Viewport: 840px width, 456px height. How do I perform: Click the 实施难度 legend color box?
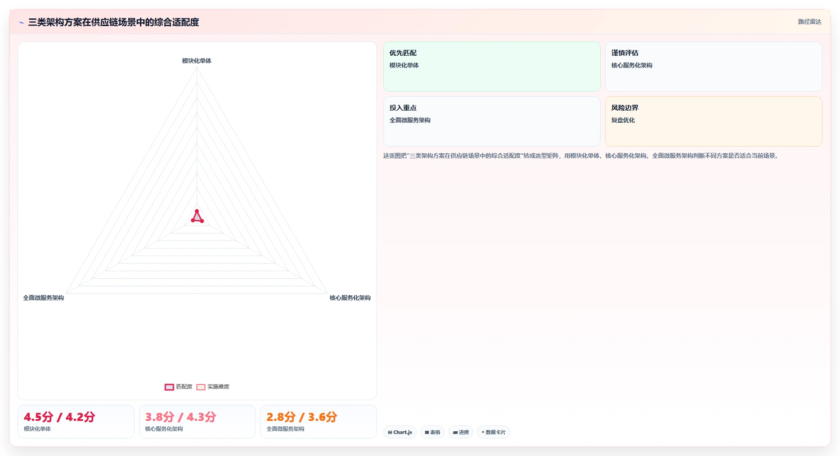[x=201, y=387]
